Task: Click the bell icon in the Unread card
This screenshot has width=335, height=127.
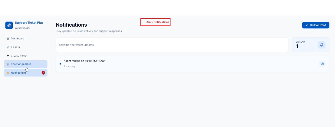Action: coord(322,45)
